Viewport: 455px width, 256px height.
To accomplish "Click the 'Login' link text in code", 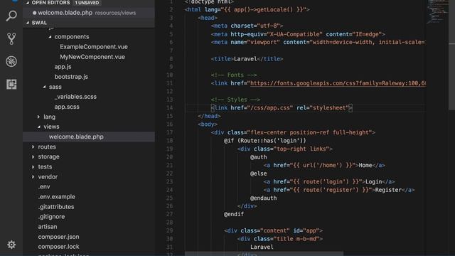I will 373,182.
